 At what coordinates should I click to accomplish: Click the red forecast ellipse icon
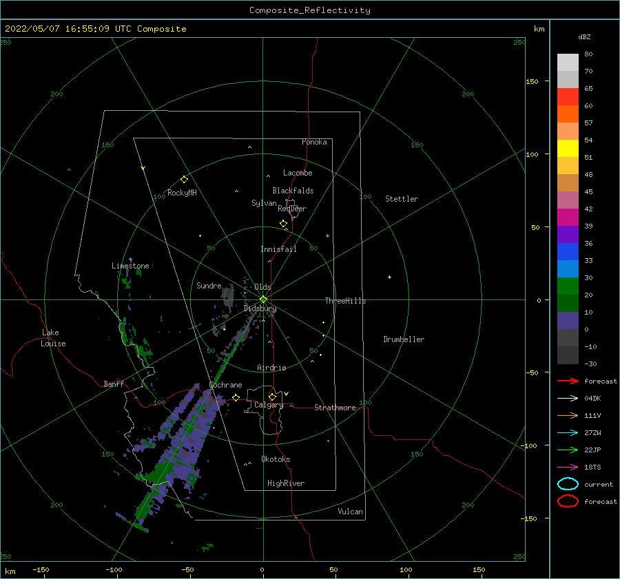pos(568,501)
